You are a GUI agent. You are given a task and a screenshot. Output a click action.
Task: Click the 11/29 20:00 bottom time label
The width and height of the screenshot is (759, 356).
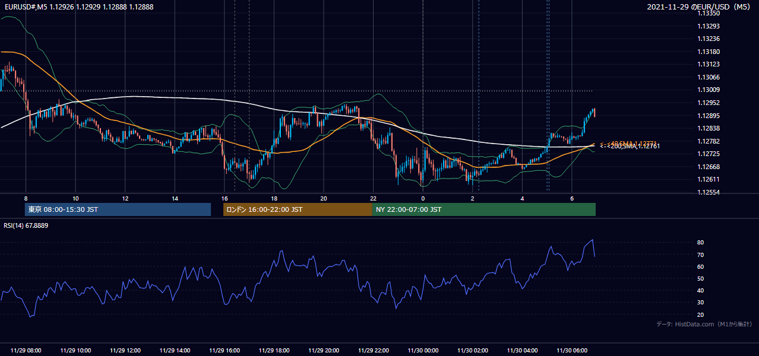[x=324, y=351]
